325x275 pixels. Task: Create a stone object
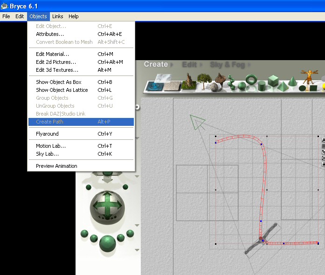click(x=214, y=86)
